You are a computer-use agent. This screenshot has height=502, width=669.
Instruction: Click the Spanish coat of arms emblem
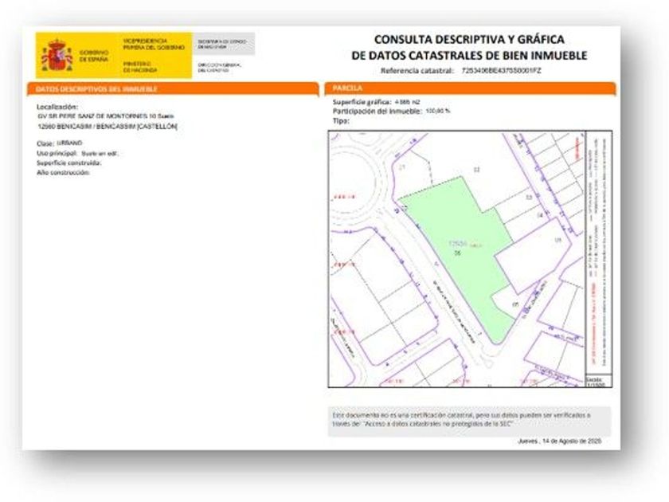57,55
